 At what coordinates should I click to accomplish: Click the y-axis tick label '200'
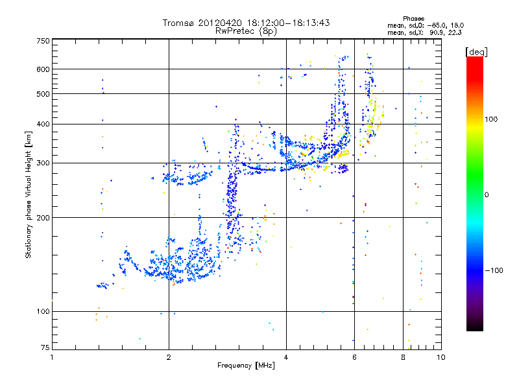[x=43, y=218]
